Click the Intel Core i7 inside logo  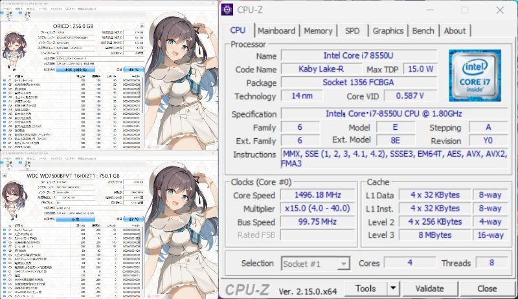click(x=475, y=76)
